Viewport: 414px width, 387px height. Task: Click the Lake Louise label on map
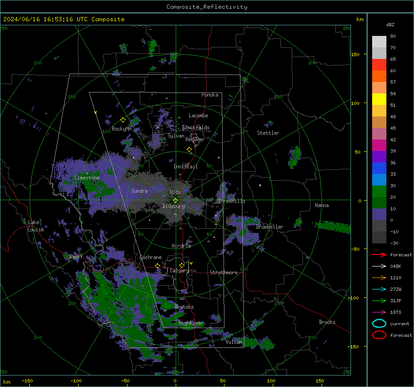[x=35, y=226]
